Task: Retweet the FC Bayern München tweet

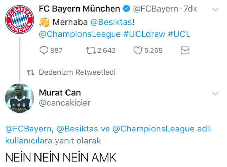Action: 91,51
